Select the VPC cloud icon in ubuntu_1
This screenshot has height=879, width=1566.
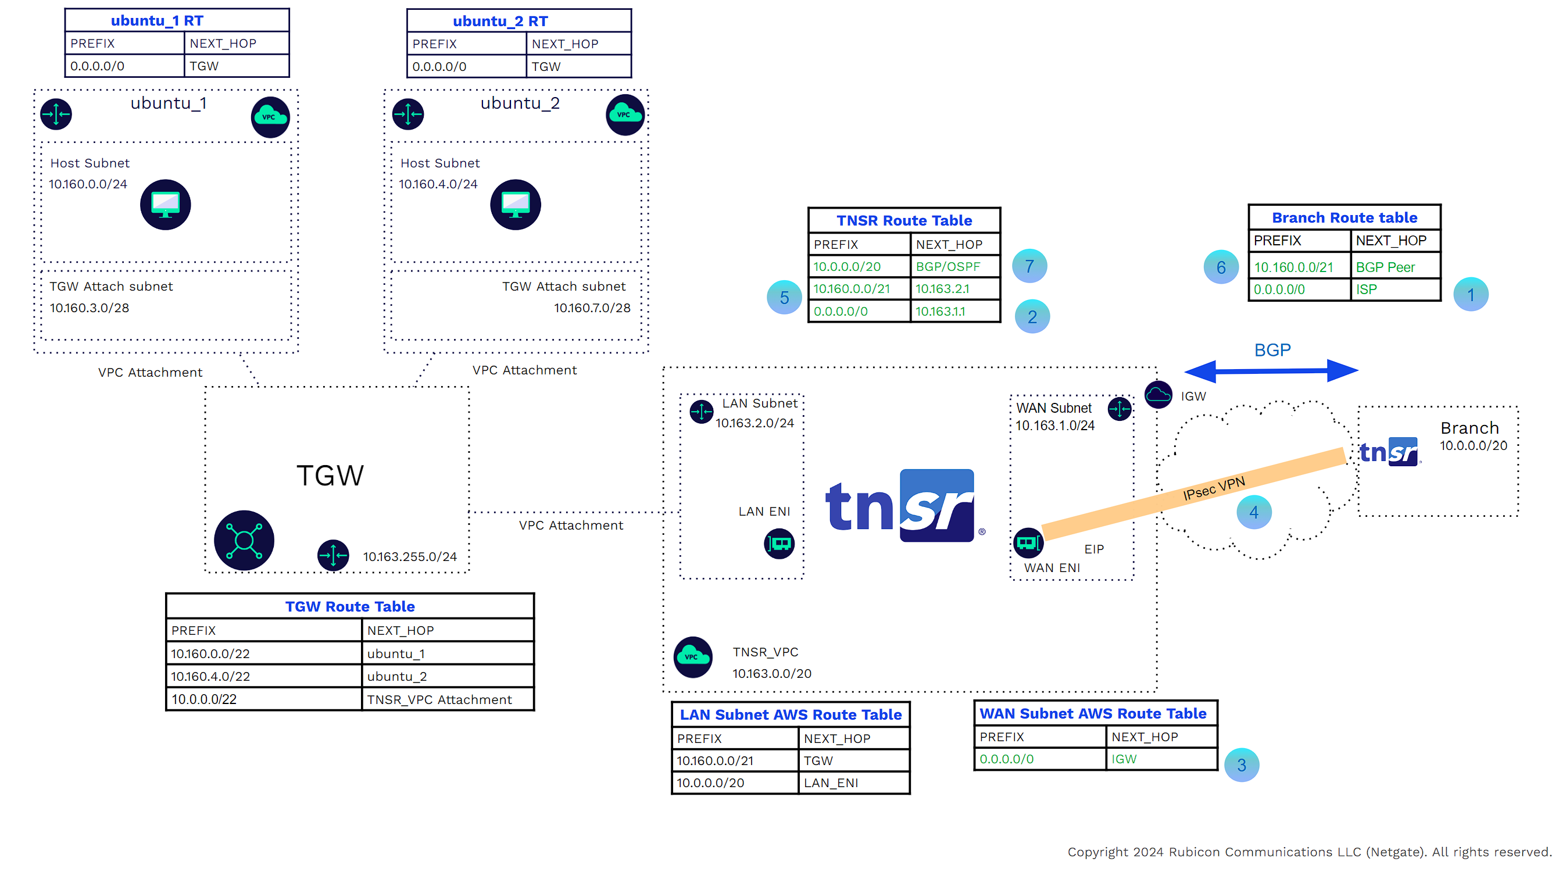269,117
